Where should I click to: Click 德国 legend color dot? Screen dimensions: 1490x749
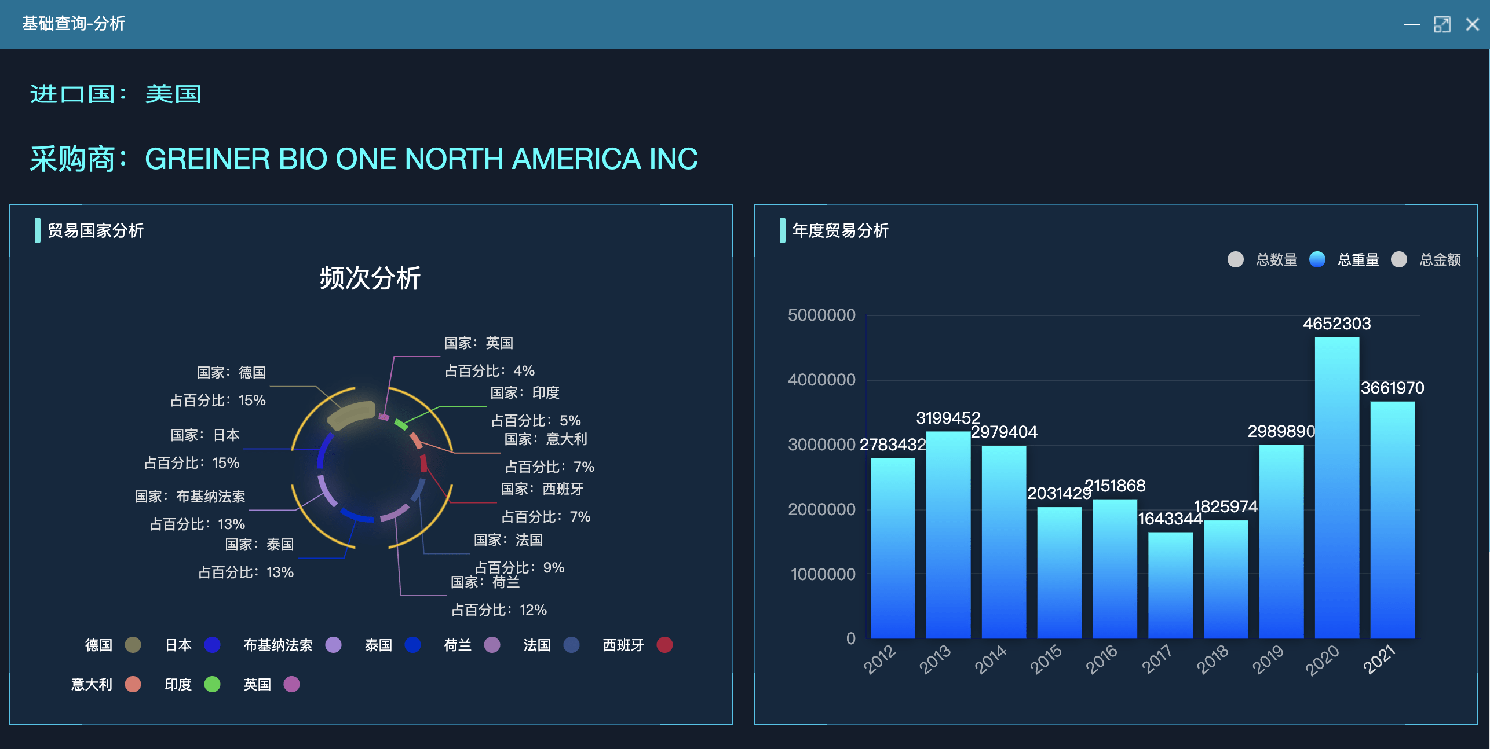coord(133,645)
